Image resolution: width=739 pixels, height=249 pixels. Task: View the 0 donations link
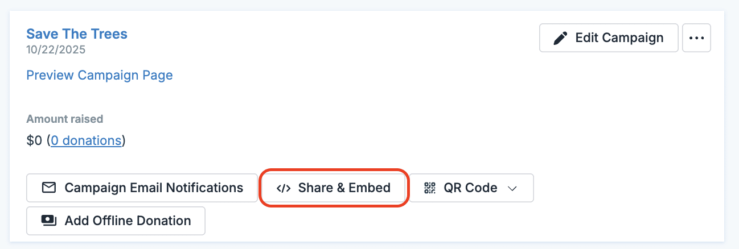pos(86,140)
